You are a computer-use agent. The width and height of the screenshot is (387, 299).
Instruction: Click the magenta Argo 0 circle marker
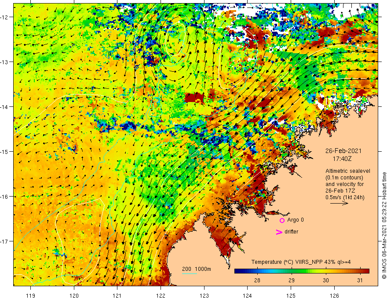282,220
